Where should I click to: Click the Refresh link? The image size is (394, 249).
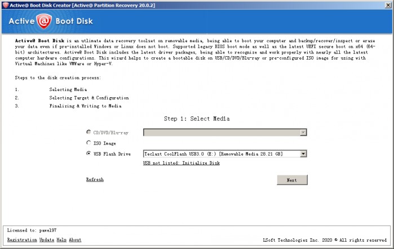(95, 180)
